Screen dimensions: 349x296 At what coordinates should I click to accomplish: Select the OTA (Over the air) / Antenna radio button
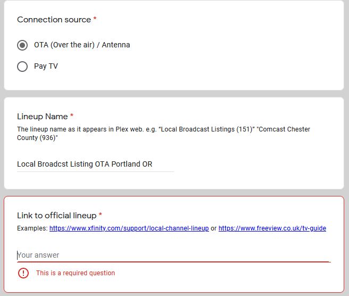pos(22,45)
